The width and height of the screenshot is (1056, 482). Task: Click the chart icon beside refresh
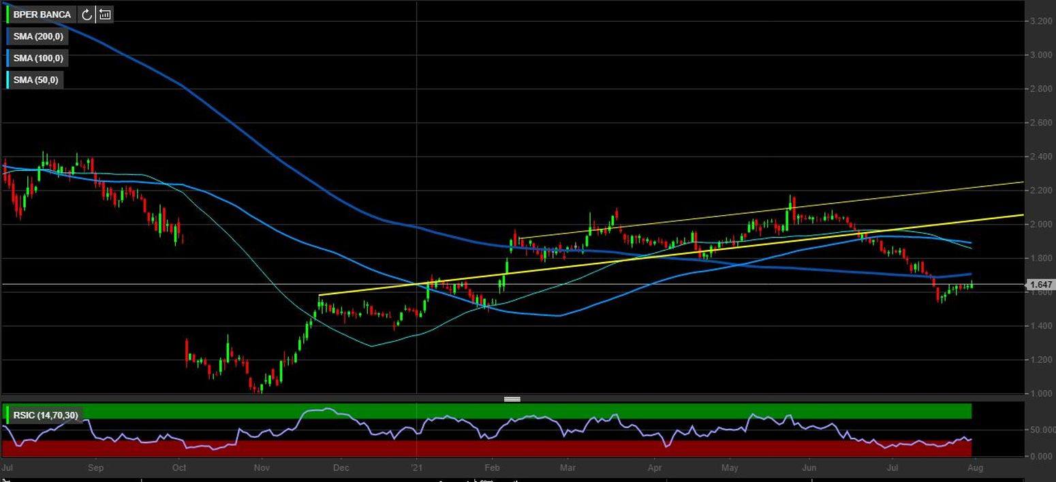[x=104, y=14]
